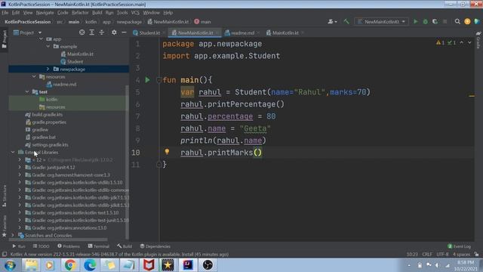This screenshot has width=483, height=272.
Task: Run with coverage icon in toolbar
Action: click(x=435, y=22)
